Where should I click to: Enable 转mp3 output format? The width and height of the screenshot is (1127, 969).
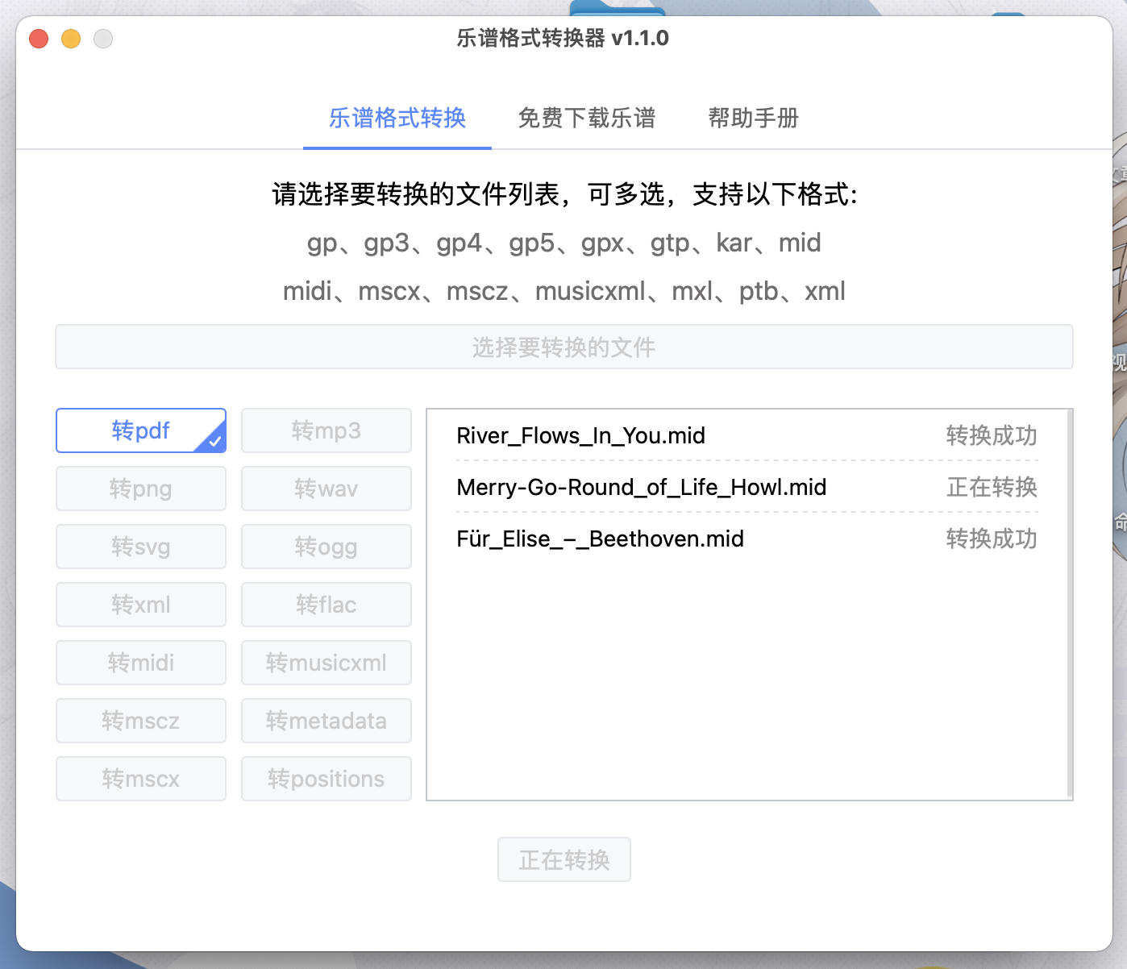click(x=326, y=430)
